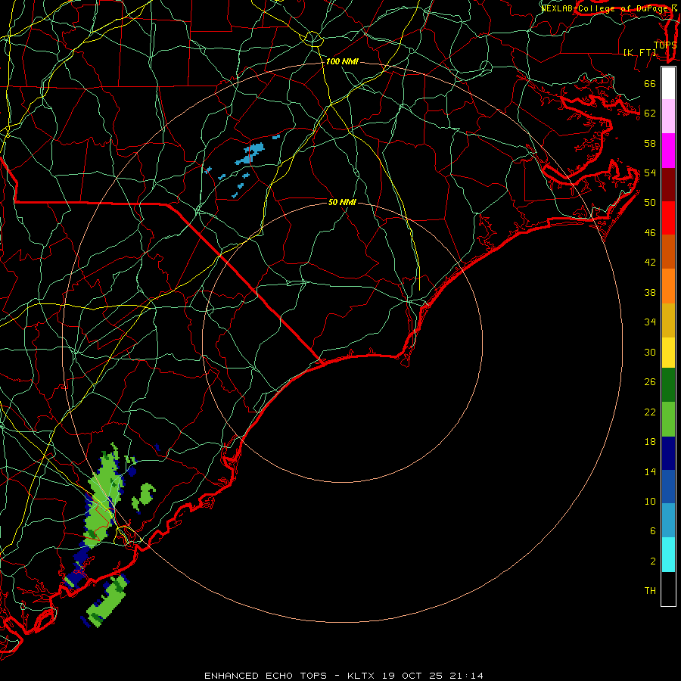
Task: Click the legend value "30"
Action: click(x=650, y=352)
